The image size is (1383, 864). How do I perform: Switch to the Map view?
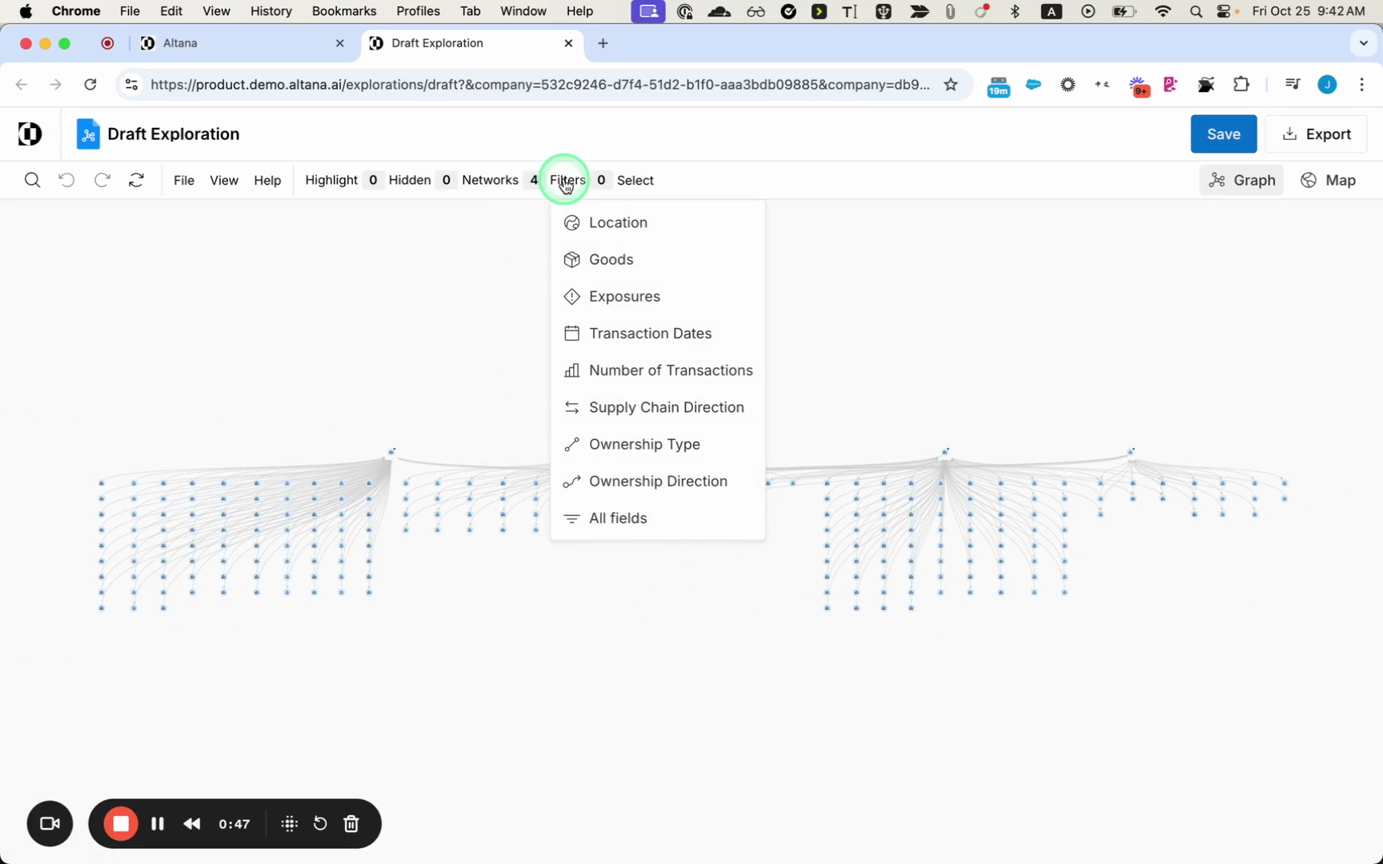pos(1329,180)
